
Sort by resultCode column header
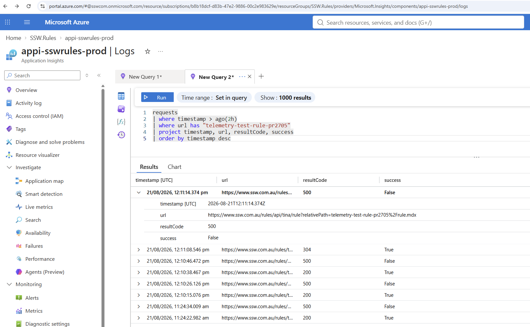[315, 180]
